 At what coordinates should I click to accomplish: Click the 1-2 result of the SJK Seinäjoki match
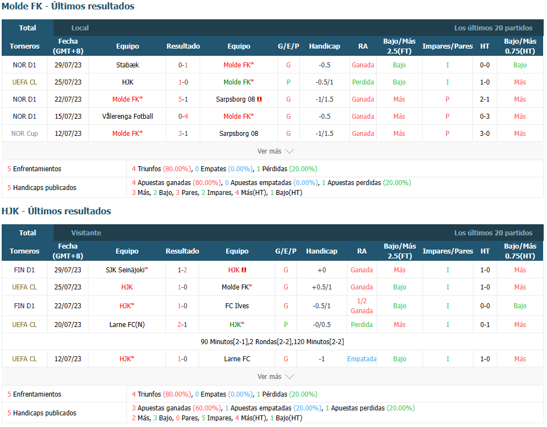183,270
